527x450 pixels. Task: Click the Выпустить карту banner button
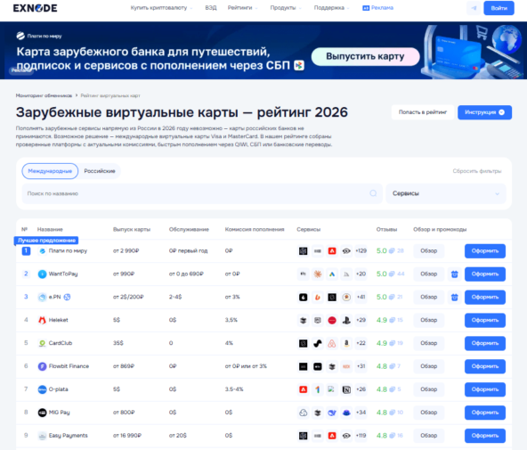click(365, 56)
